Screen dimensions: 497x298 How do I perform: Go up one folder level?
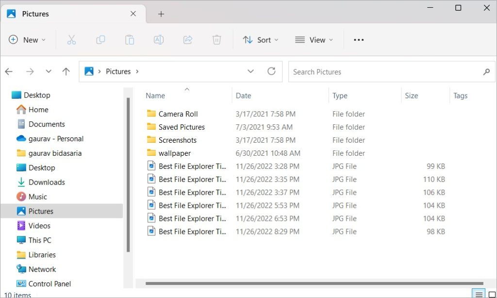click(66, 71)
